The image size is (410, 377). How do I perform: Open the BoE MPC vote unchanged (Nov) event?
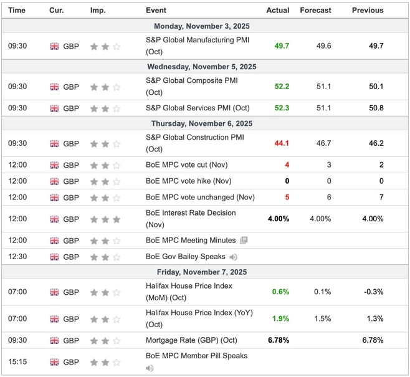[x=200, y=198]
